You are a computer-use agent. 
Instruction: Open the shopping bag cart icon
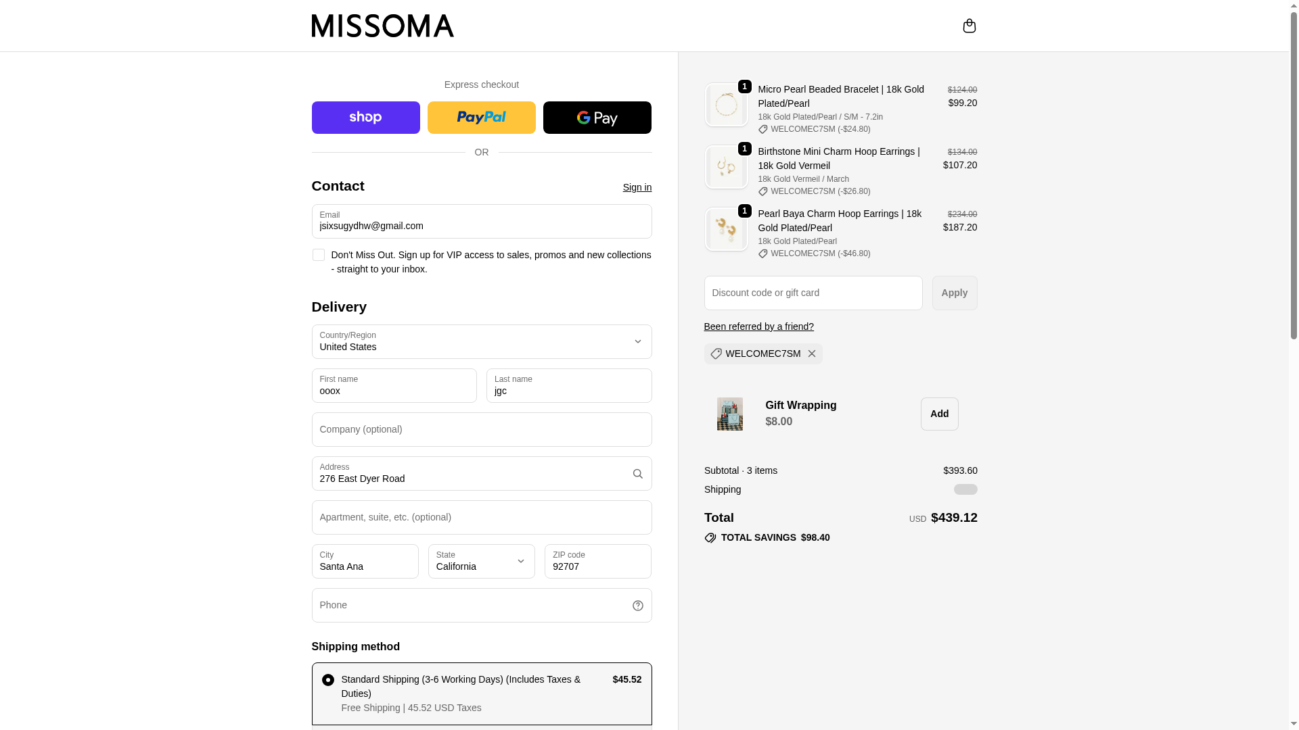coord(969,26)
